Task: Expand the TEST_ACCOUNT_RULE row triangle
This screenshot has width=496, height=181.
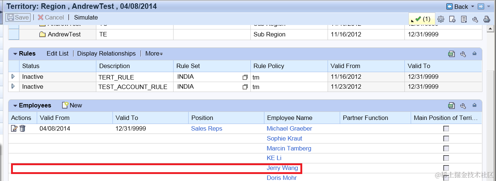Action: (13, 86)
